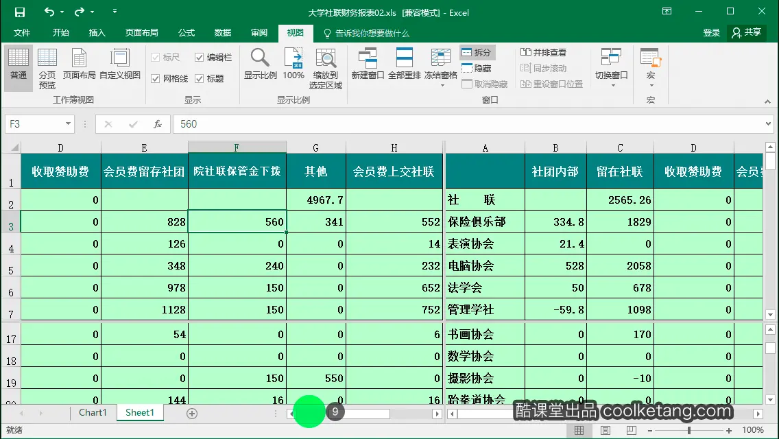Toggle the Formula Bar (编辑栏) checkbox
The height and width of the screenshot is (439, 779).
click(x=200, y=57)
